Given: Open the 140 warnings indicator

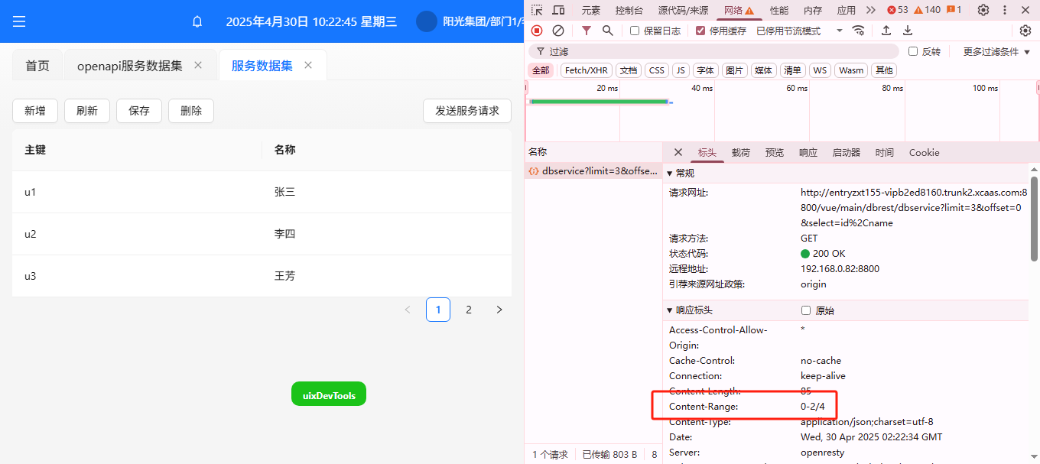Looking at the screenshot, I should point(927,10).
